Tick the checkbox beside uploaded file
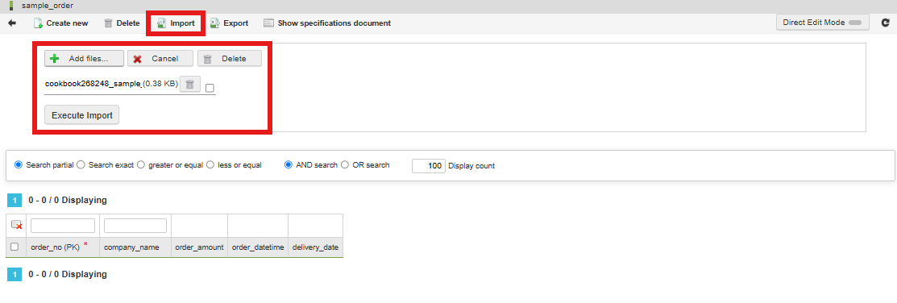897x303 pixels. click(x=210, y=88)
